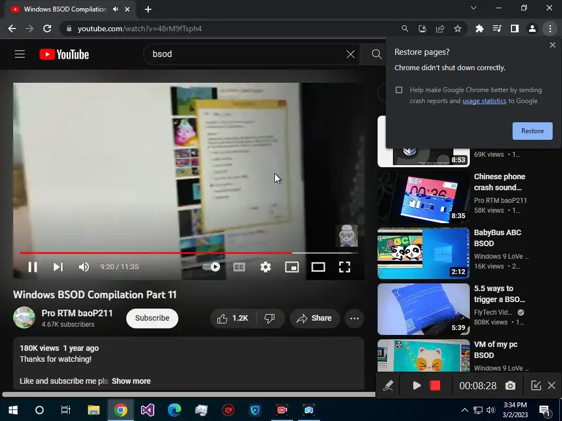Open the notification center

[x=545, y=410]
